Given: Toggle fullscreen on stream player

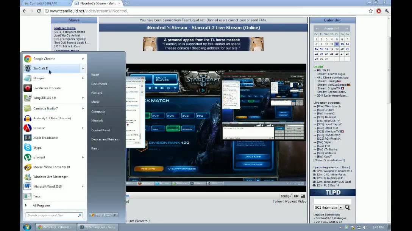Looking at the screenshot, I should point(303,196).
